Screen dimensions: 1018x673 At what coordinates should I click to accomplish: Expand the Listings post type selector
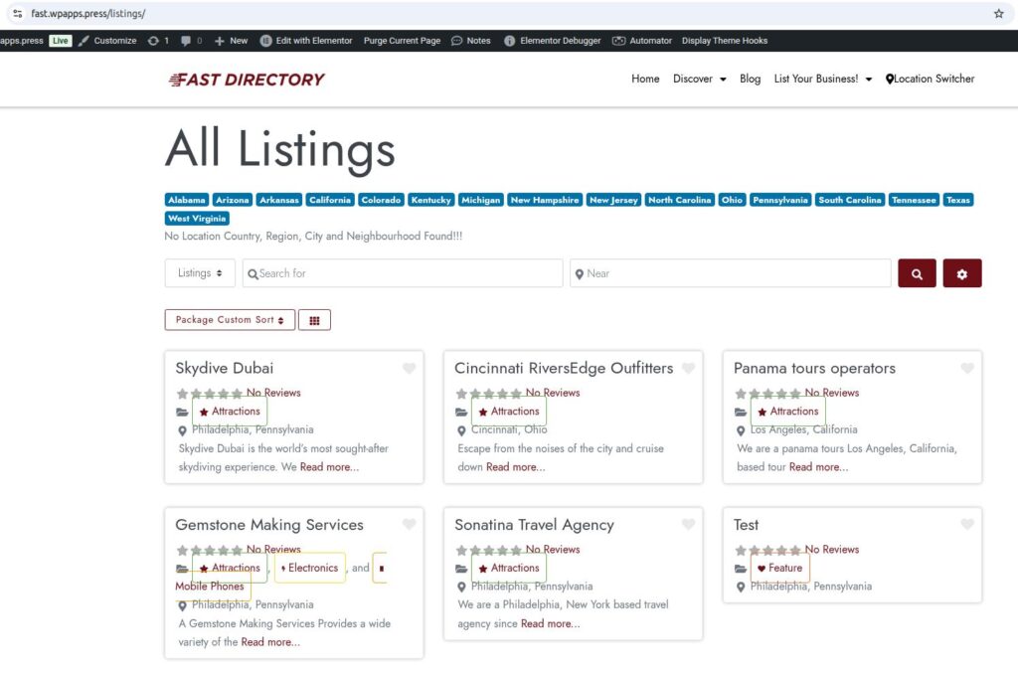pyautogui.click(x=200, y=273)
